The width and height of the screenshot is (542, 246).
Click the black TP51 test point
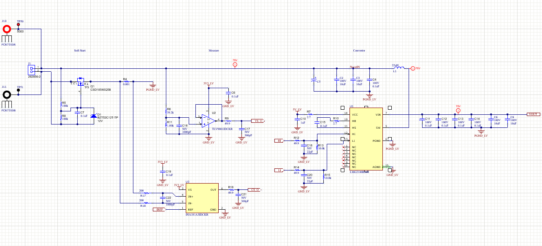(x=19, y=91)
